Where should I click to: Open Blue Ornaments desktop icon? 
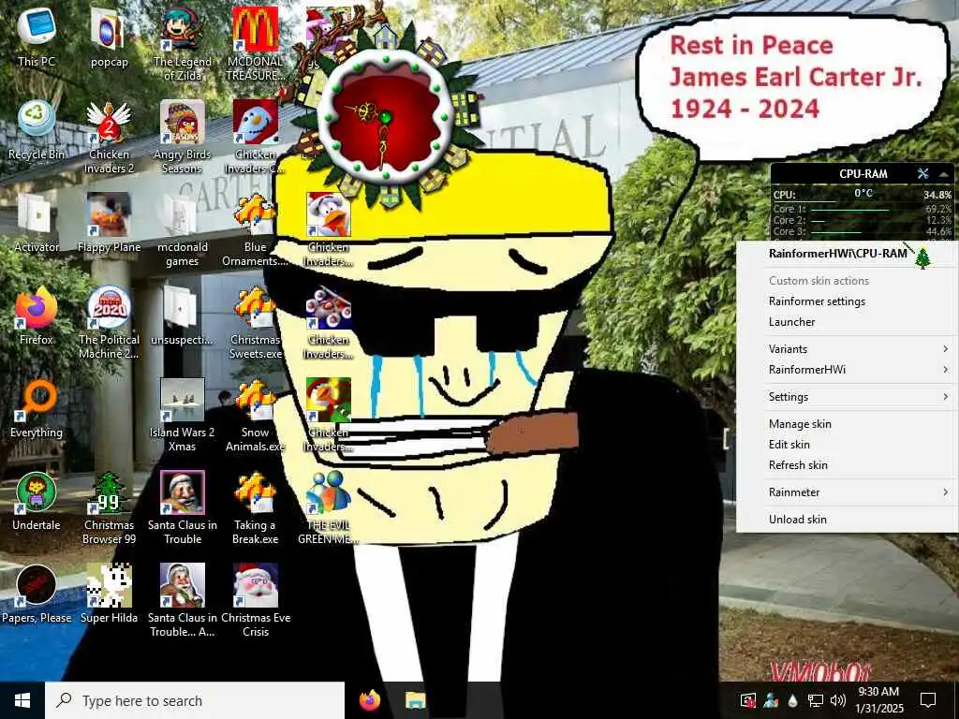click(255, 228)
